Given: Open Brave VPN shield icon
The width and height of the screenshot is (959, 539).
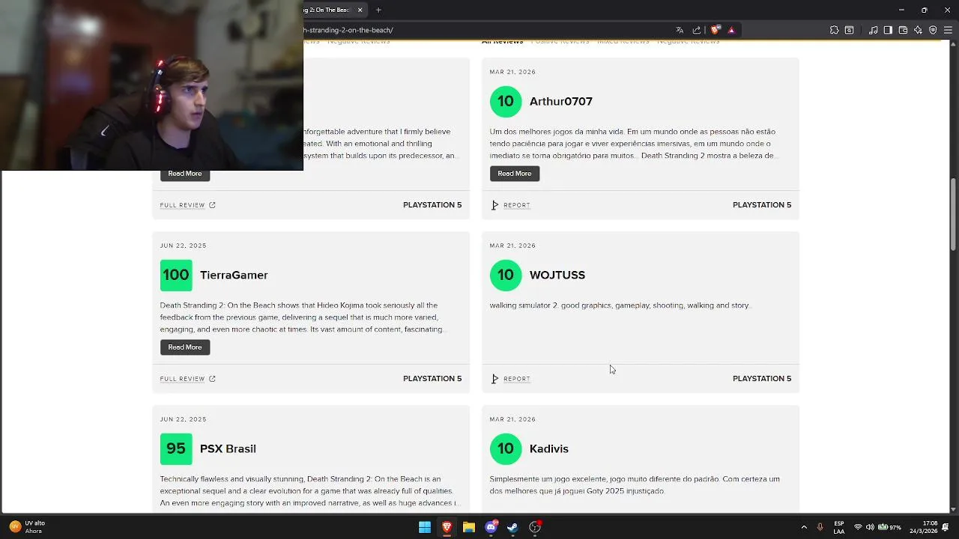Looking at the screenshot, I should point(933,30).
